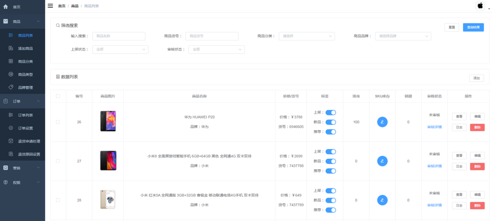Collapse the 订单 sidebar section chevron
The height and width of the screenshot is (221, 492).
pyautogui.click(x=38, y=101)
